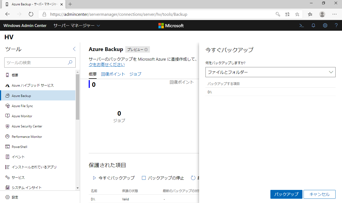Select Azure Backup in tools list
Viewport: 342px width, 203px height.
coord(38,96)
